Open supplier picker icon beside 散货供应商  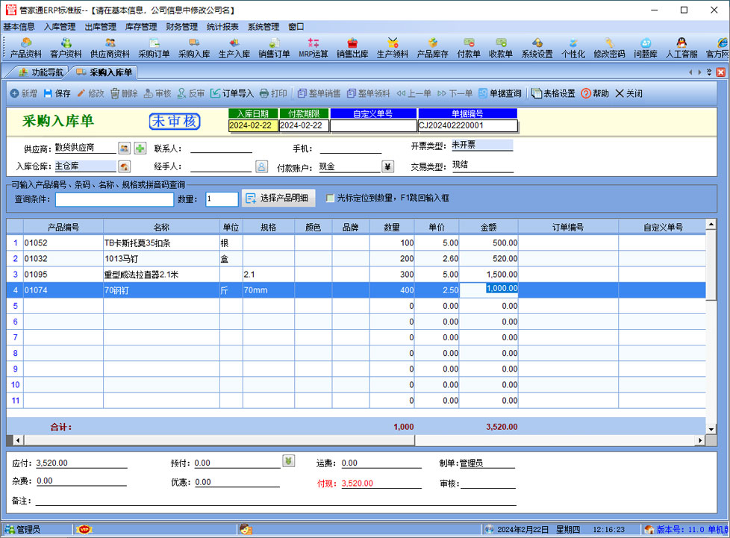(124, 148)
